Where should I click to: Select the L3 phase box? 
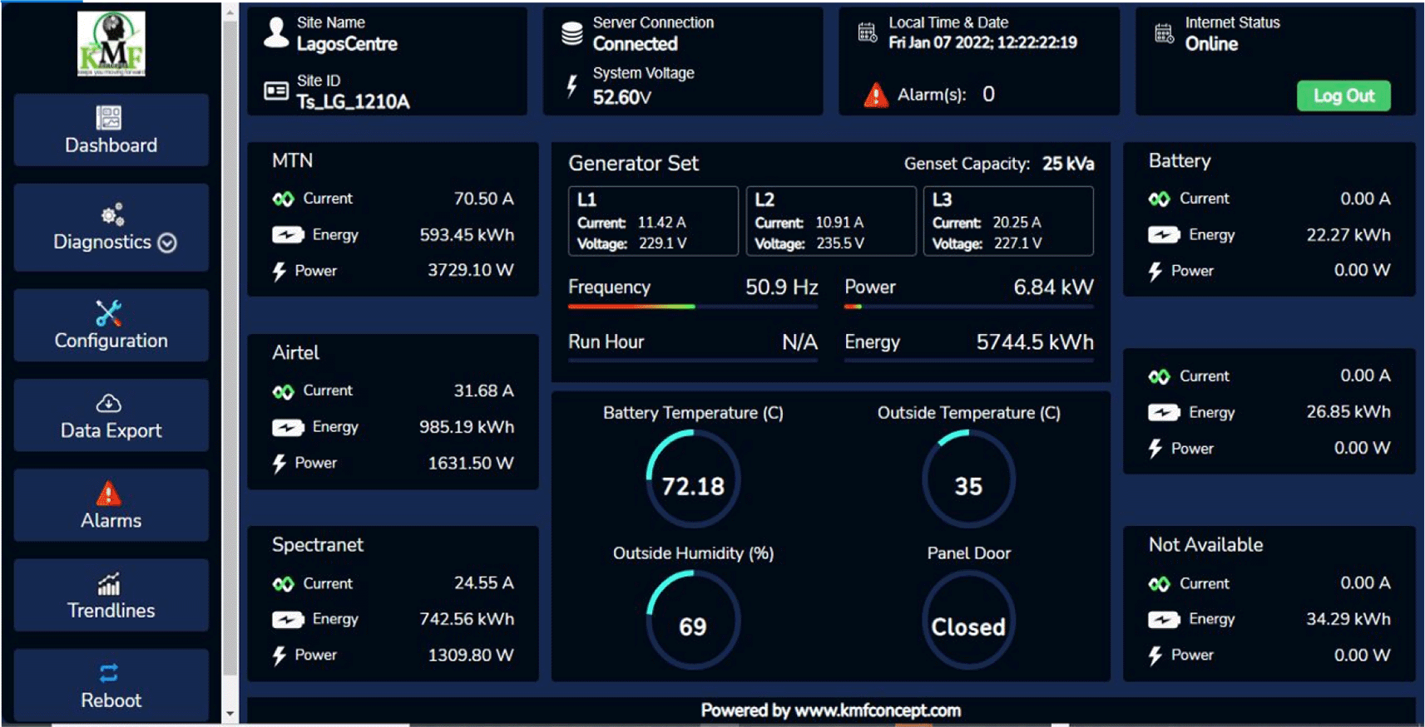[1008, 221]
